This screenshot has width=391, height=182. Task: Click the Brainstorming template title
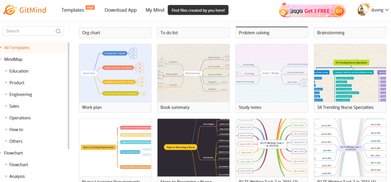tap(331, 33)
